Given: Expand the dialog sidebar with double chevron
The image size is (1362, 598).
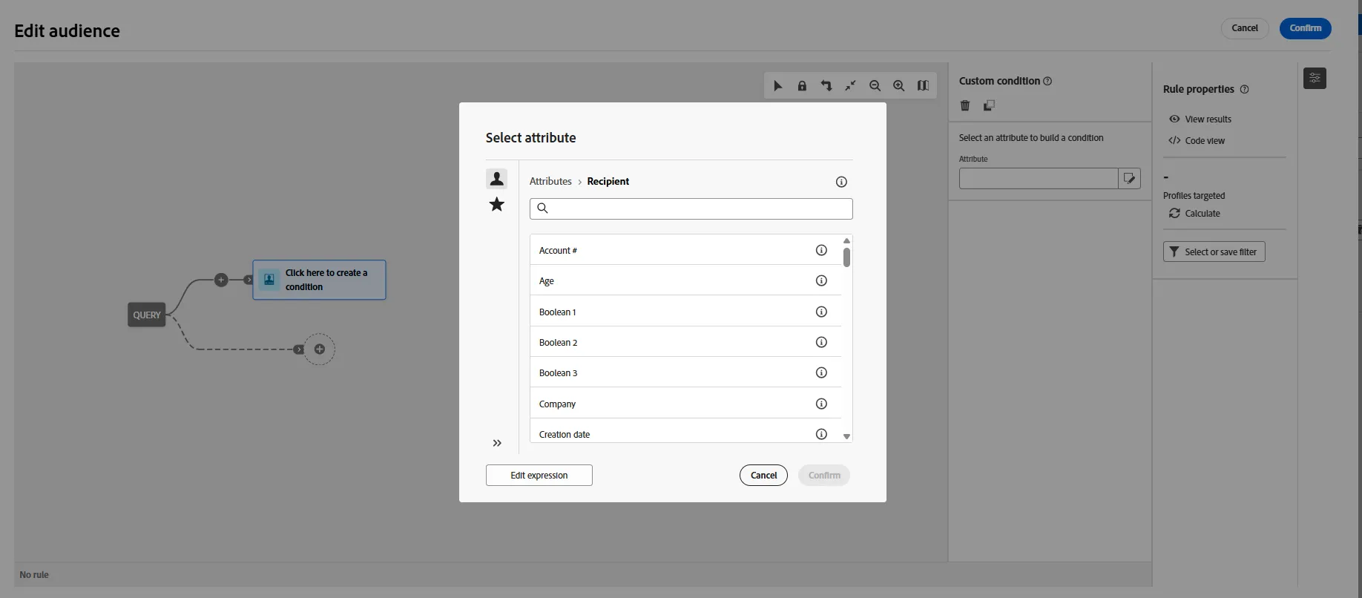Looking at the screenshot, I should [x=497, y=443].
